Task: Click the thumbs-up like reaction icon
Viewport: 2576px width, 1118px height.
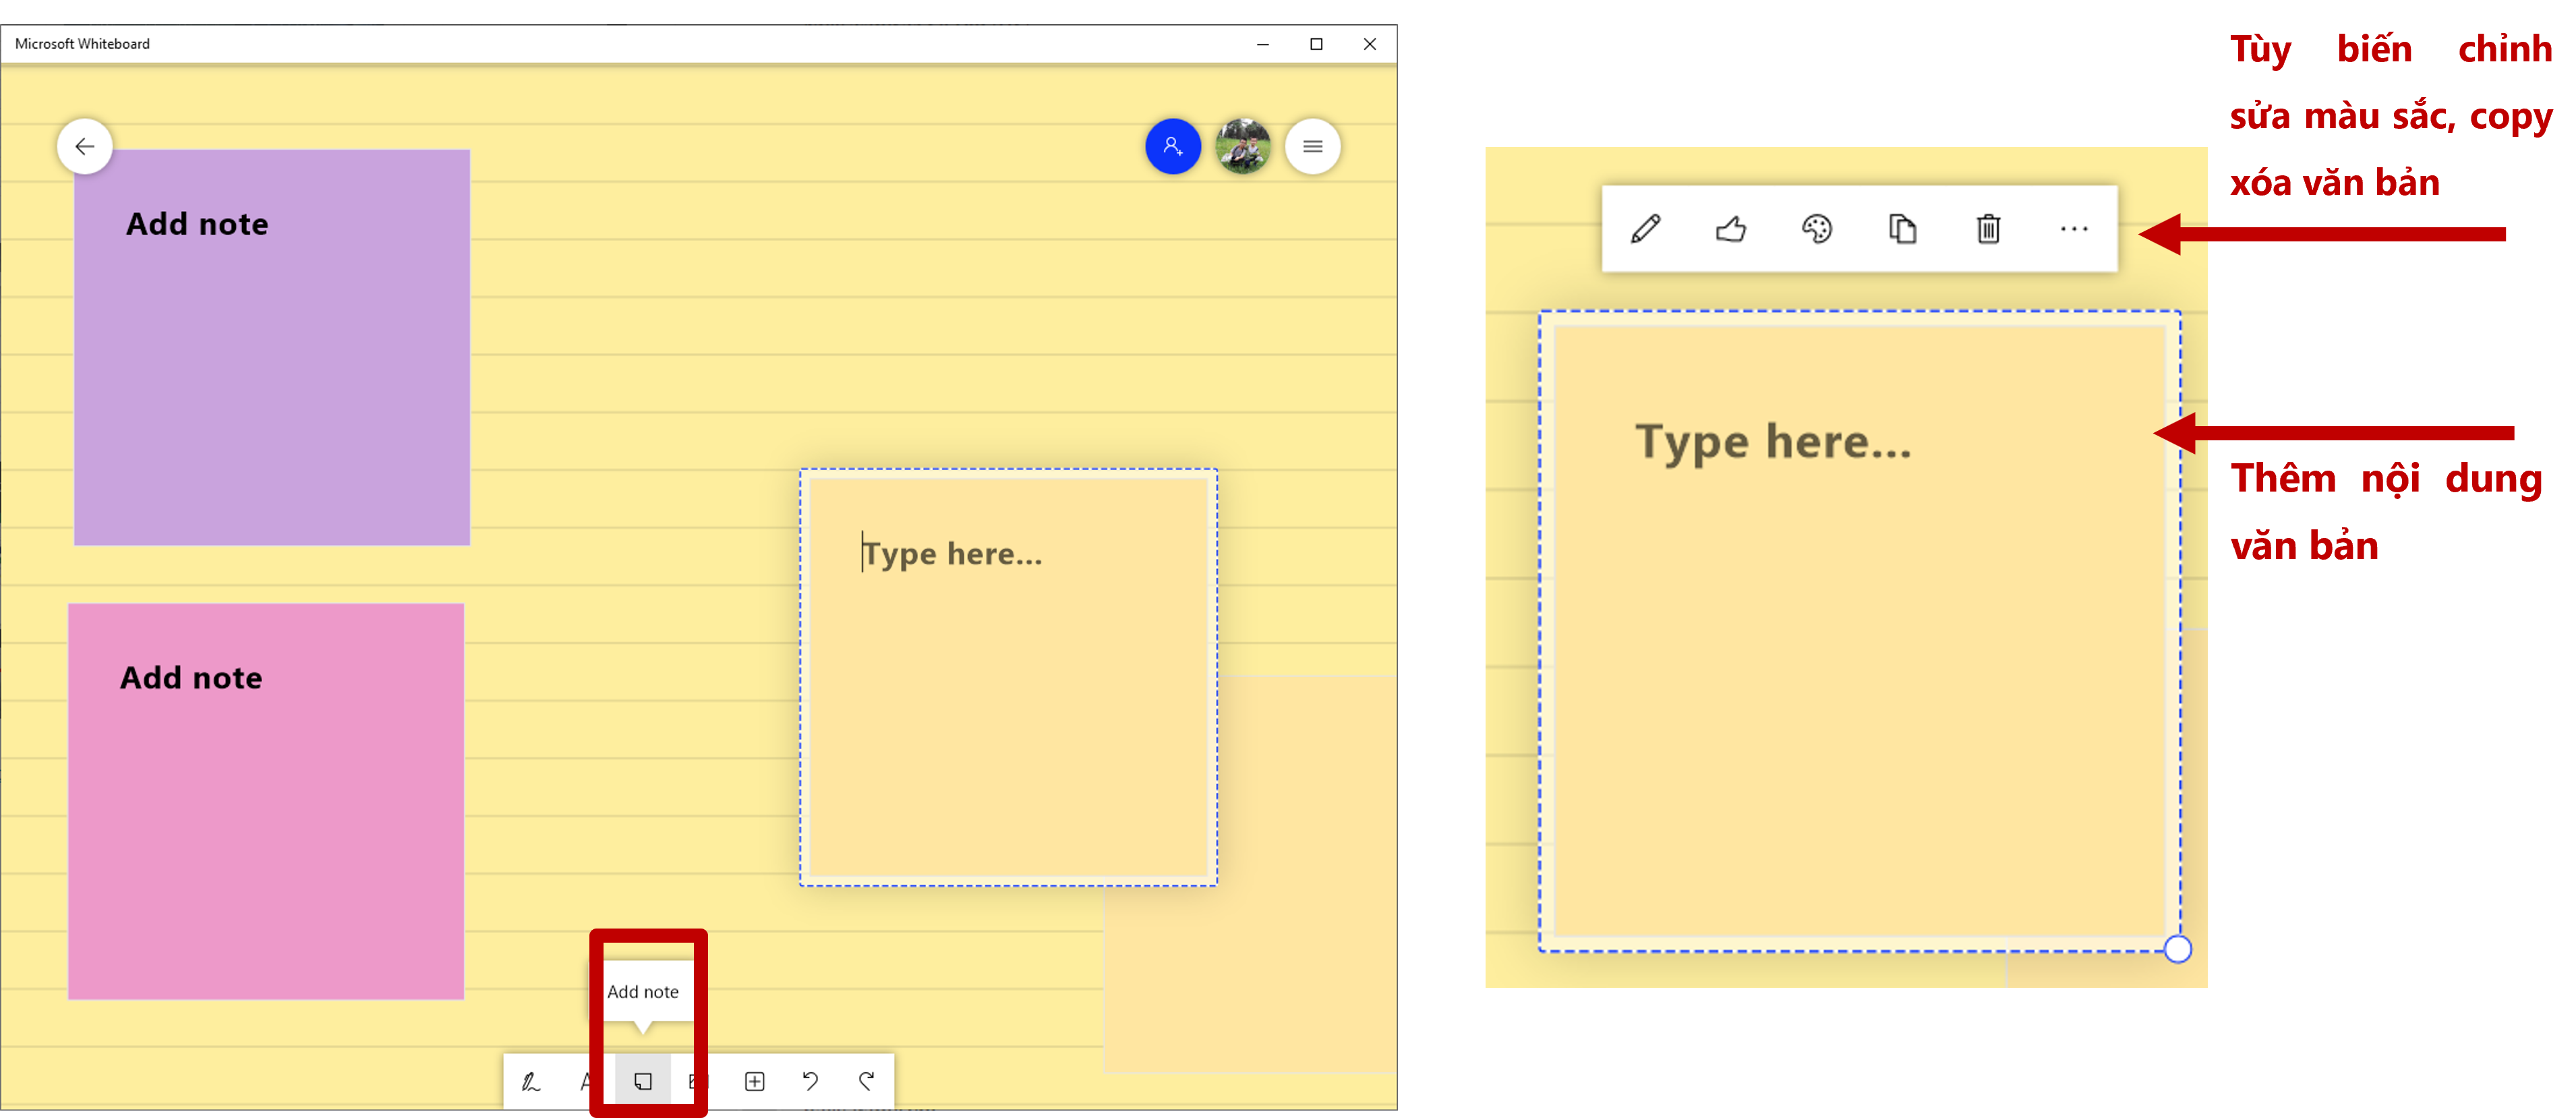Action: point(1731,229)
